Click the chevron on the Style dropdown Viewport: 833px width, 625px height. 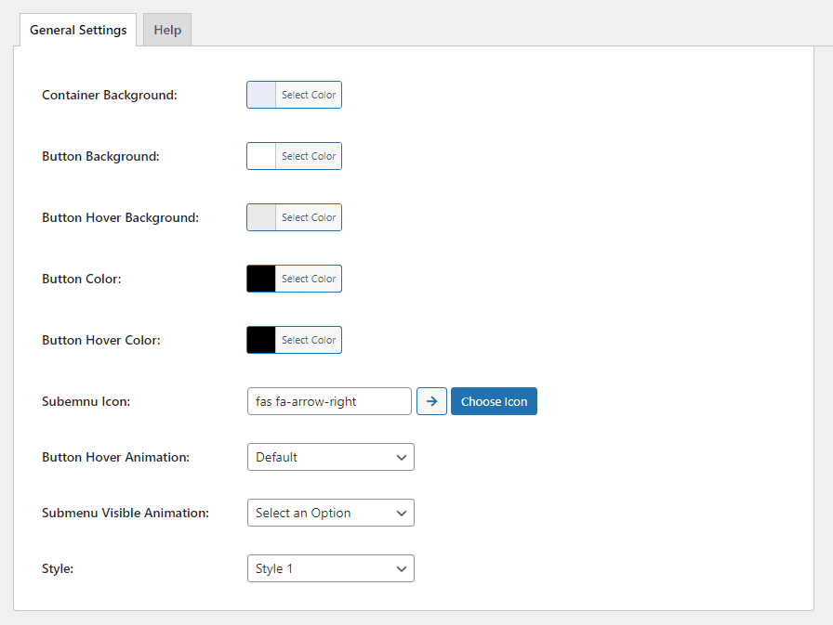pyautogui.click(x=402, y=569)
